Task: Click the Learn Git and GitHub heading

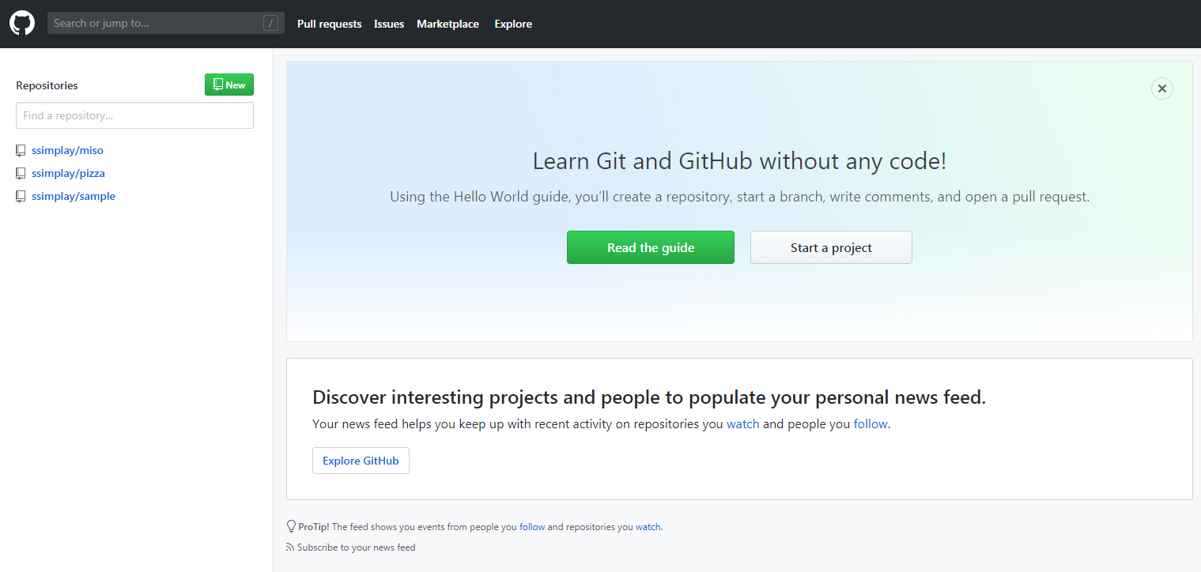Action: click(x=739, y=161)
